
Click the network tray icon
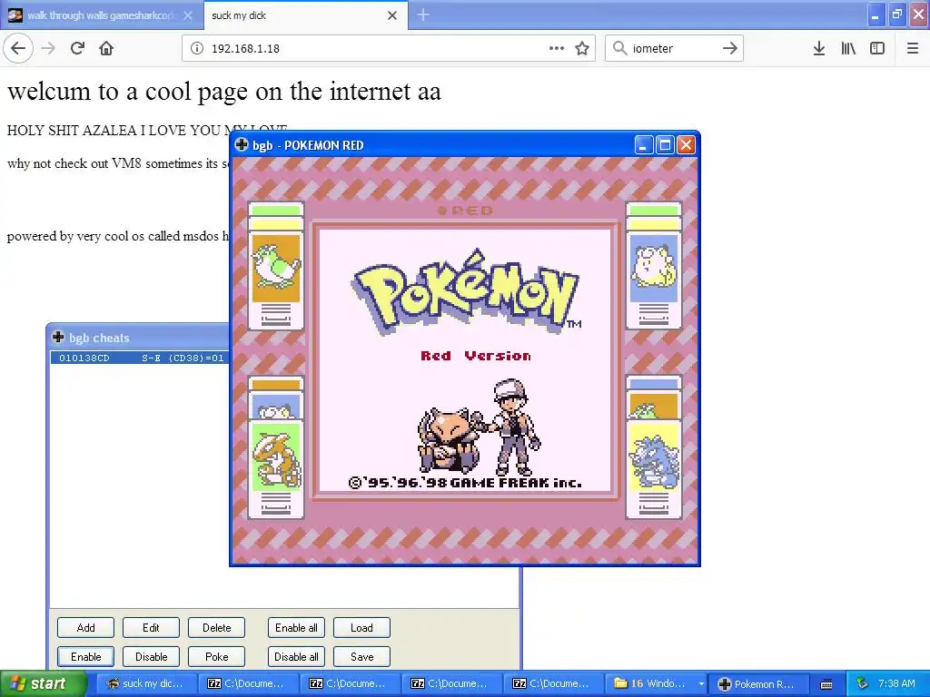[863, 683]
